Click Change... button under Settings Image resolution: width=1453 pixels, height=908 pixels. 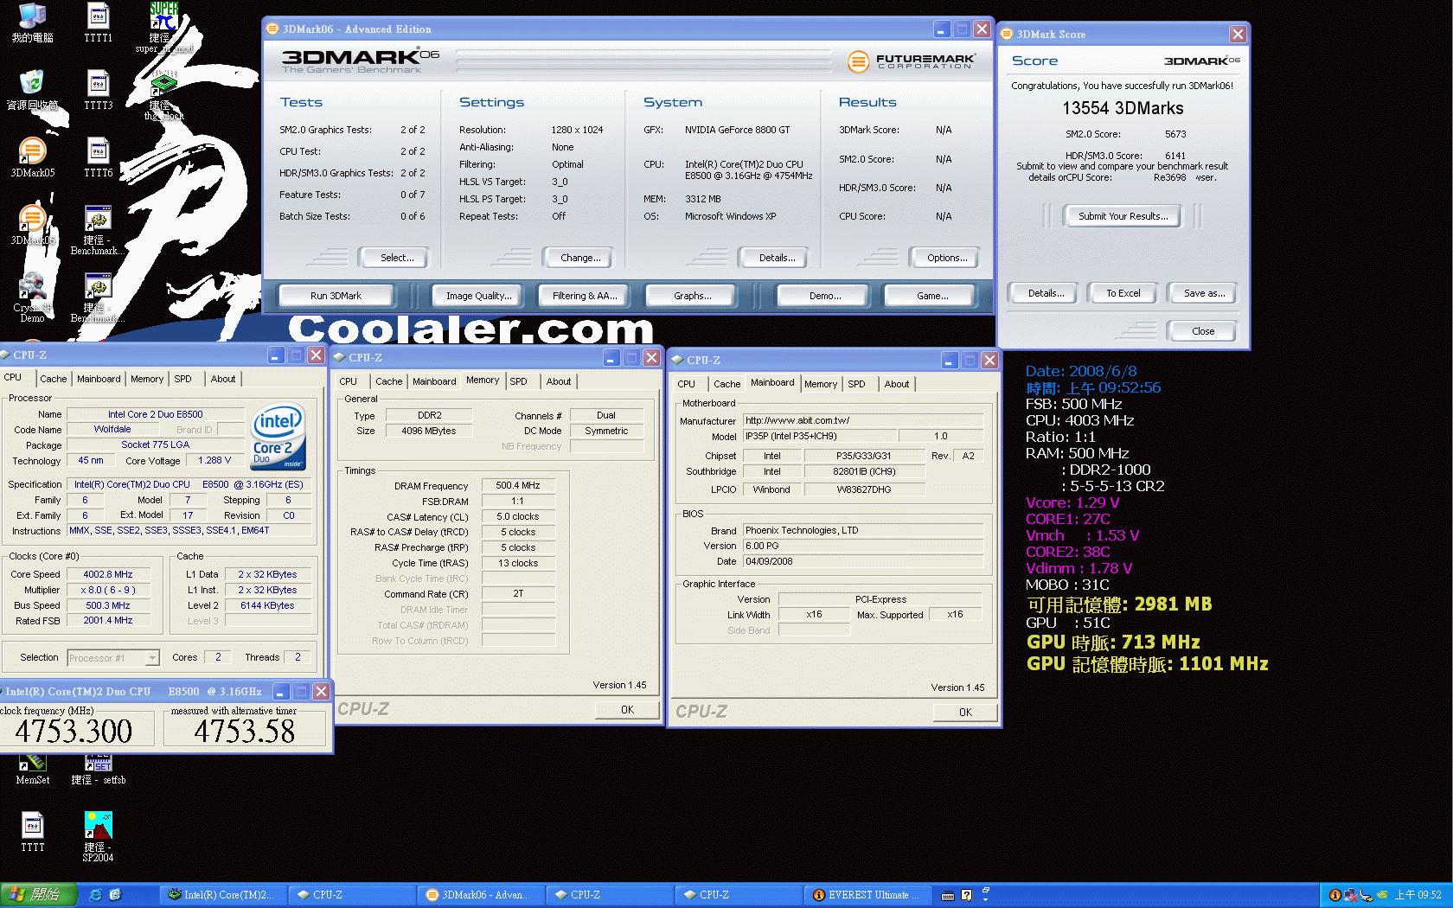point(580,258)
